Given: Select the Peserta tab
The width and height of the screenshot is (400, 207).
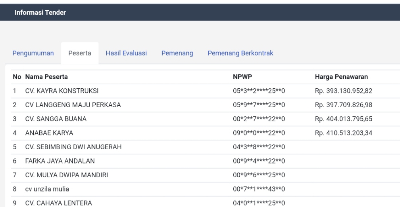Looking at the screenshot, I should (x=80, y=54).
